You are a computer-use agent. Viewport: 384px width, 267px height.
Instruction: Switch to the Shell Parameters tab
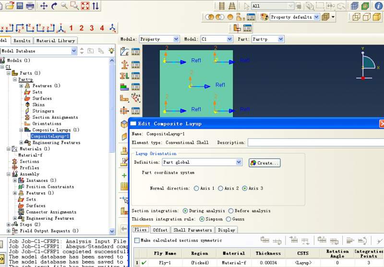coord(192,230)
